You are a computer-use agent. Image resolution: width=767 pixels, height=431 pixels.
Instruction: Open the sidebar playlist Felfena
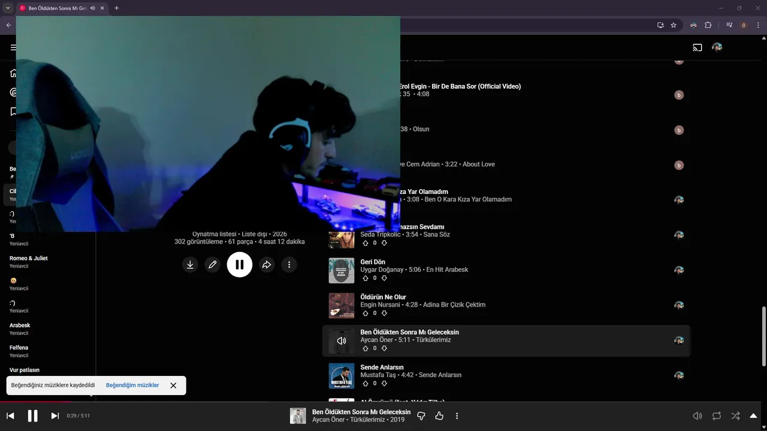[19, 347]
